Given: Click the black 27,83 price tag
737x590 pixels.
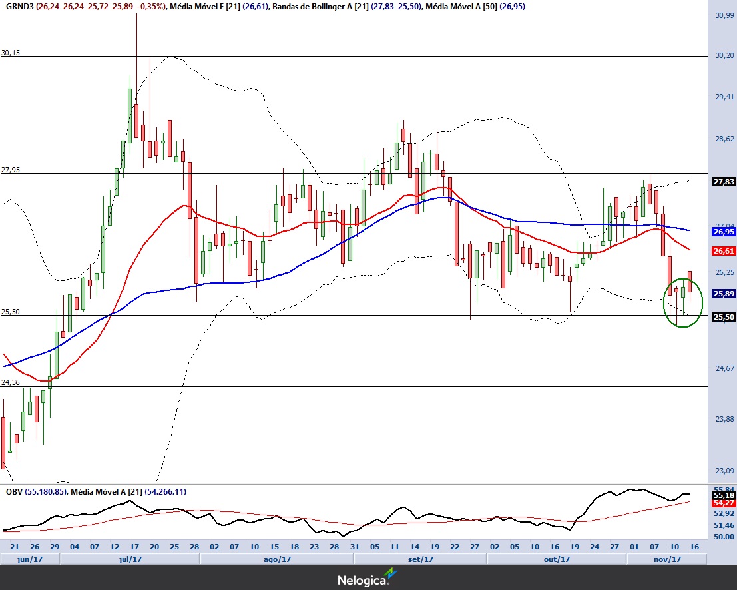Looking at the screenshot, I should tap(723, 182).
